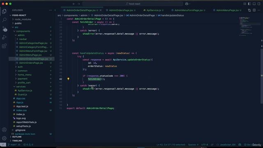Click the remote window indicator in status bar

click(x=3, y=144)
